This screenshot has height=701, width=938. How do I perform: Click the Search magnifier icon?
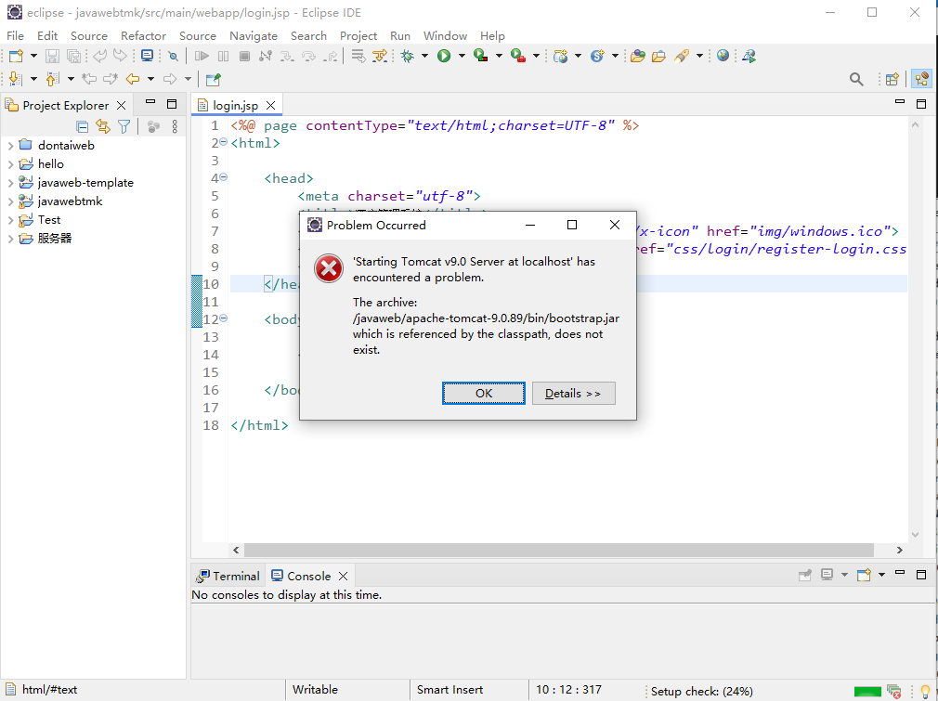[856, 80]
